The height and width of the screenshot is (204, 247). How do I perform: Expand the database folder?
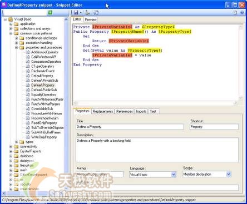(11, 156)
